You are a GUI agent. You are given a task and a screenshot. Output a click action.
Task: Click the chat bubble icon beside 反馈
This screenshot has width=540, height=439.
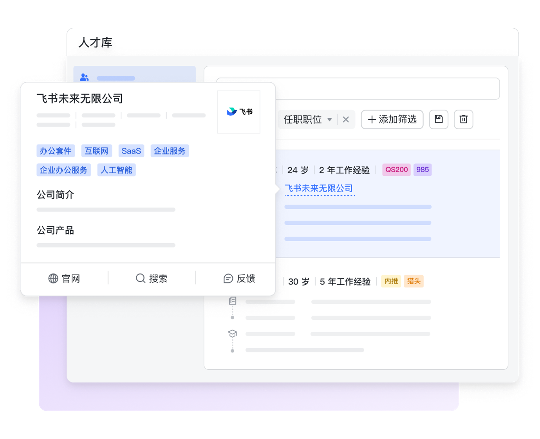pos(228,278)
